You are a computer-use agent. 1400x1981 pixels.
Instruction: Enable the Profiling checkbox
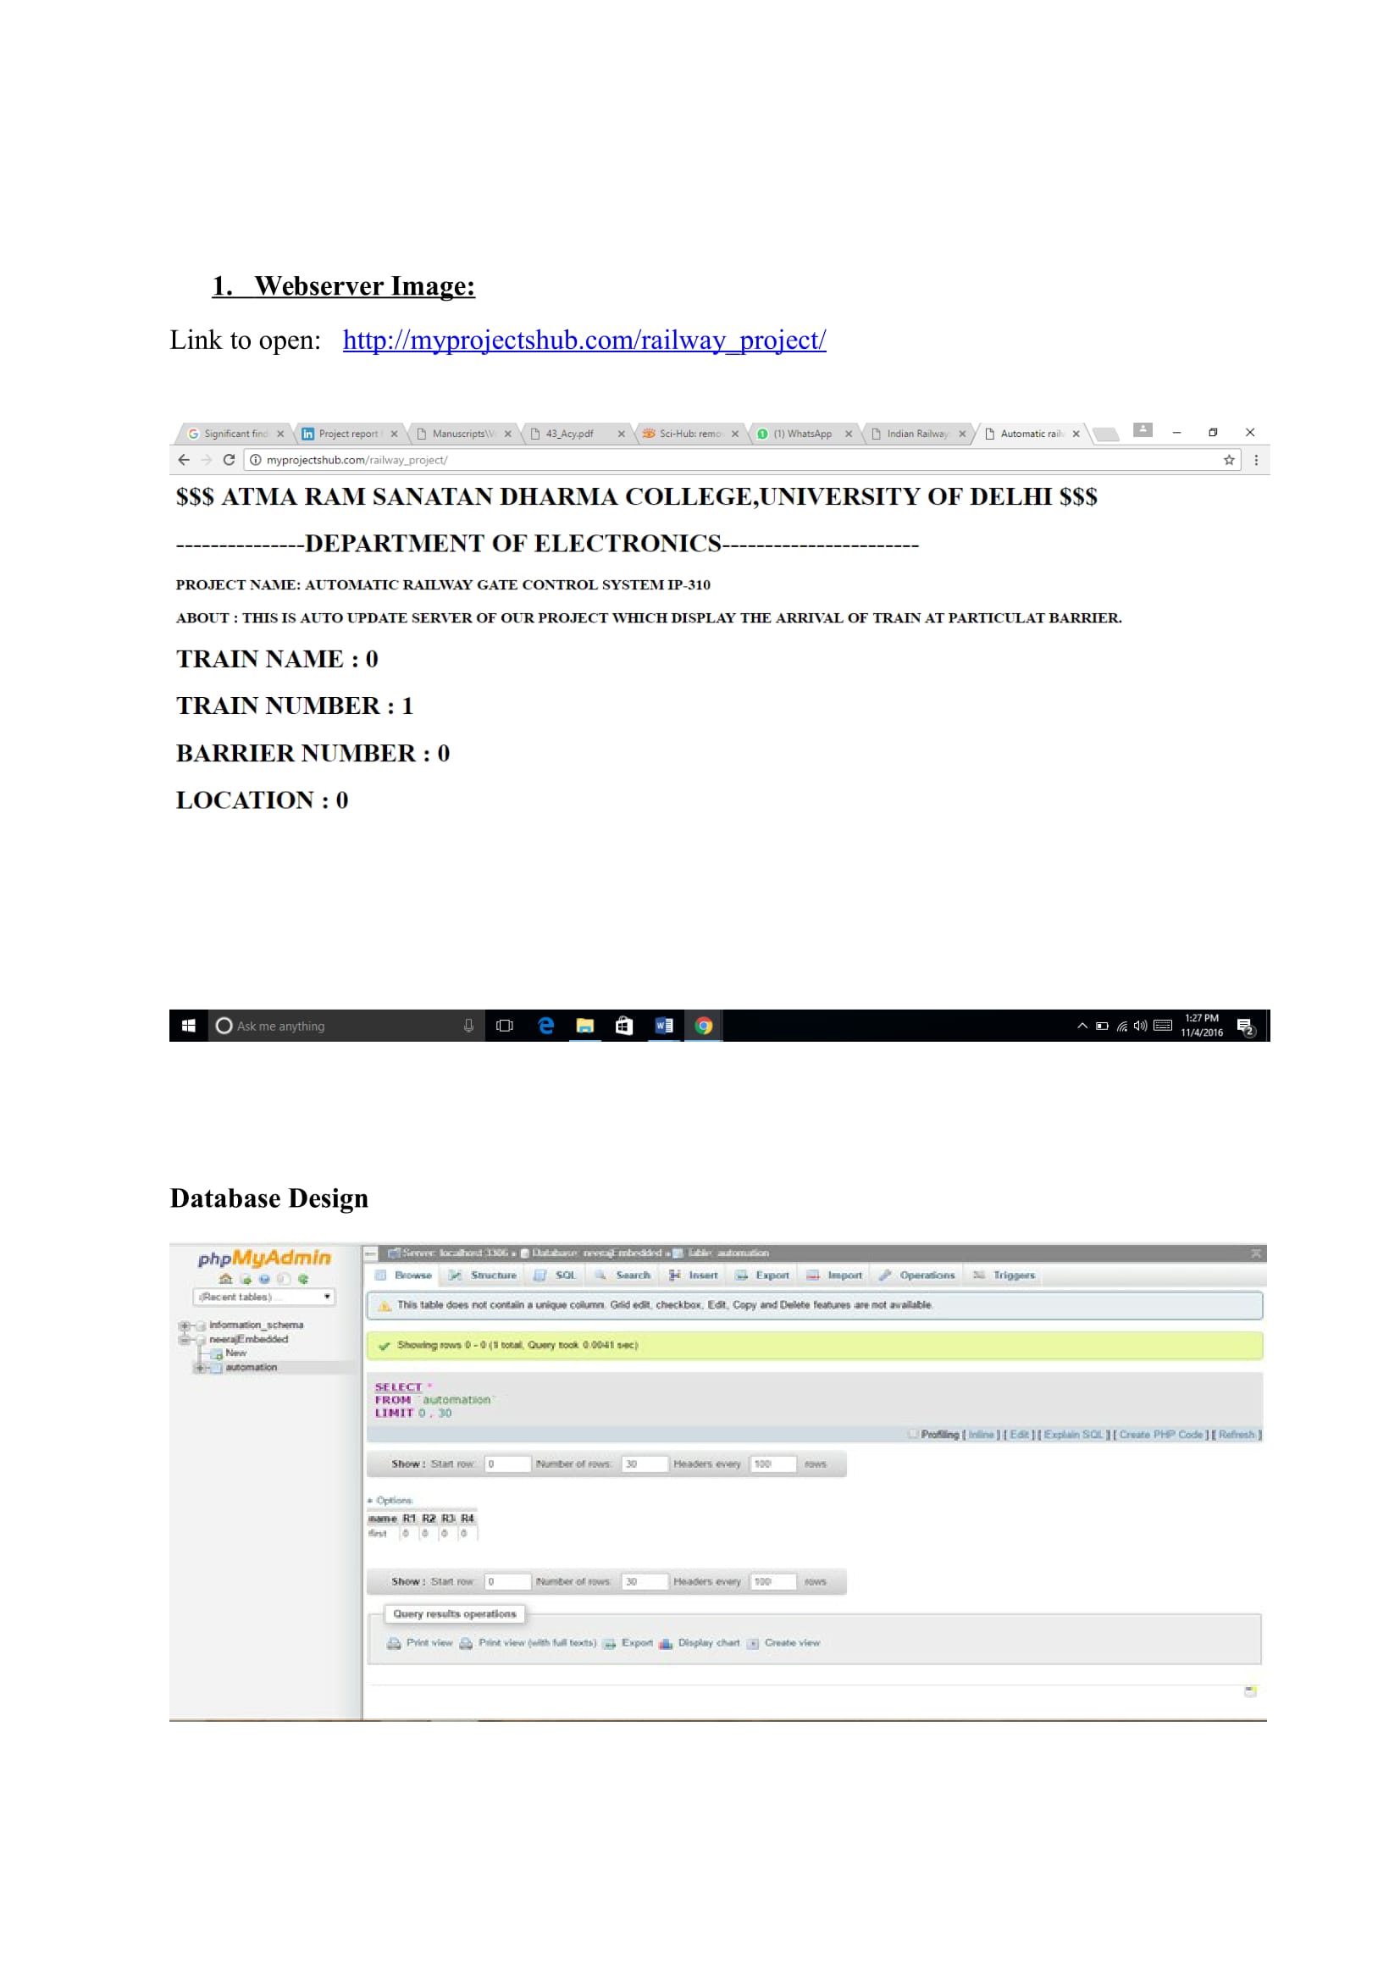coord(912,1434)
